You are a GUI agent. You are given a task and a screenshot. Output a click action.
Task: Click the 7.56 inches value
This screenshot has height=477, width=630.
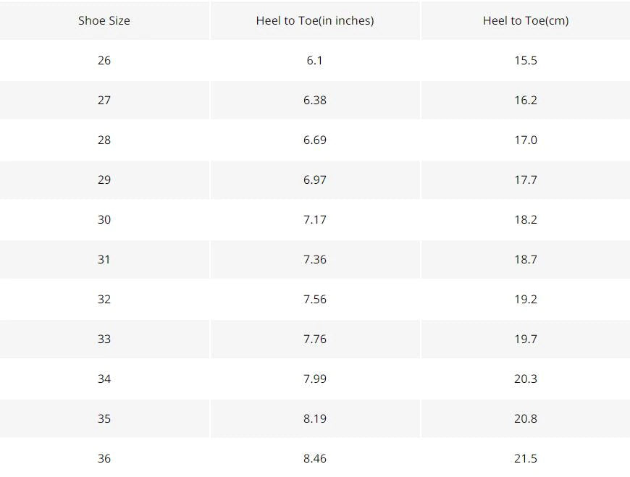click(315, 299)
